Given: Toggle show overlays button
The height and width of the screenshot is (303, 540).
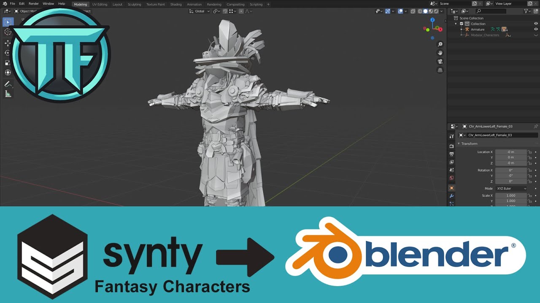Looking at the screenshot, I should coord(400,11).
